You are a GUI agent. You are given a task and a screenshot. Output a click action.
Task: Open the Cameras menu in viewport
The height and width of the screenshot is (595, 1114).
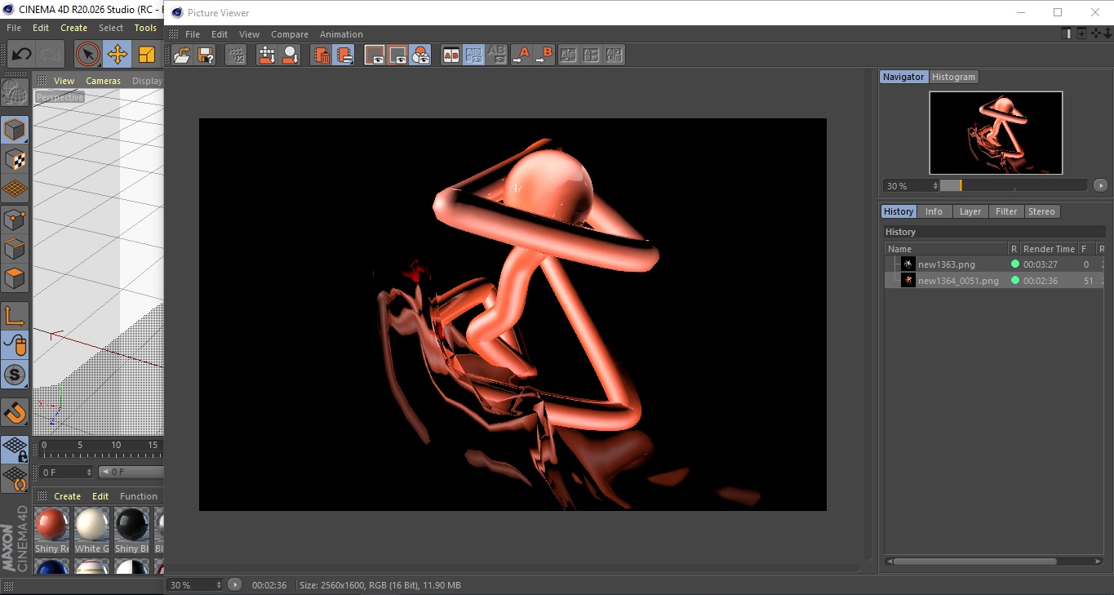(103, 81)
